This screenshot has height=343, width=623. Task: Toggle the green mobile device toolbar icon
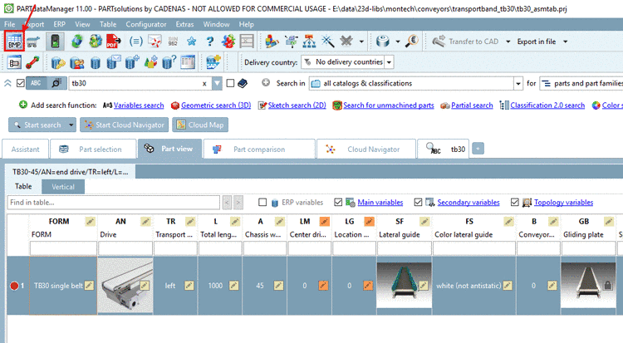[x=55, y=42]
